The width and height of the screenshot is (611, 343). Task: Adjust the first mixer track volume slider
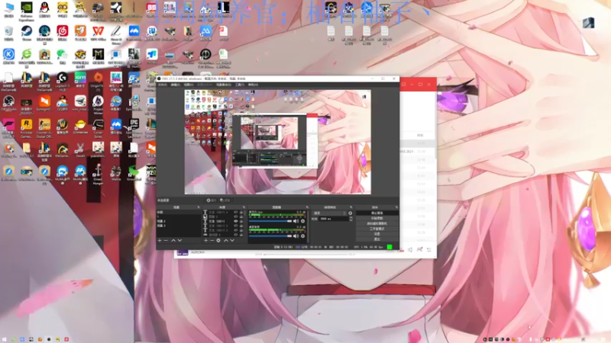[270, 221]
